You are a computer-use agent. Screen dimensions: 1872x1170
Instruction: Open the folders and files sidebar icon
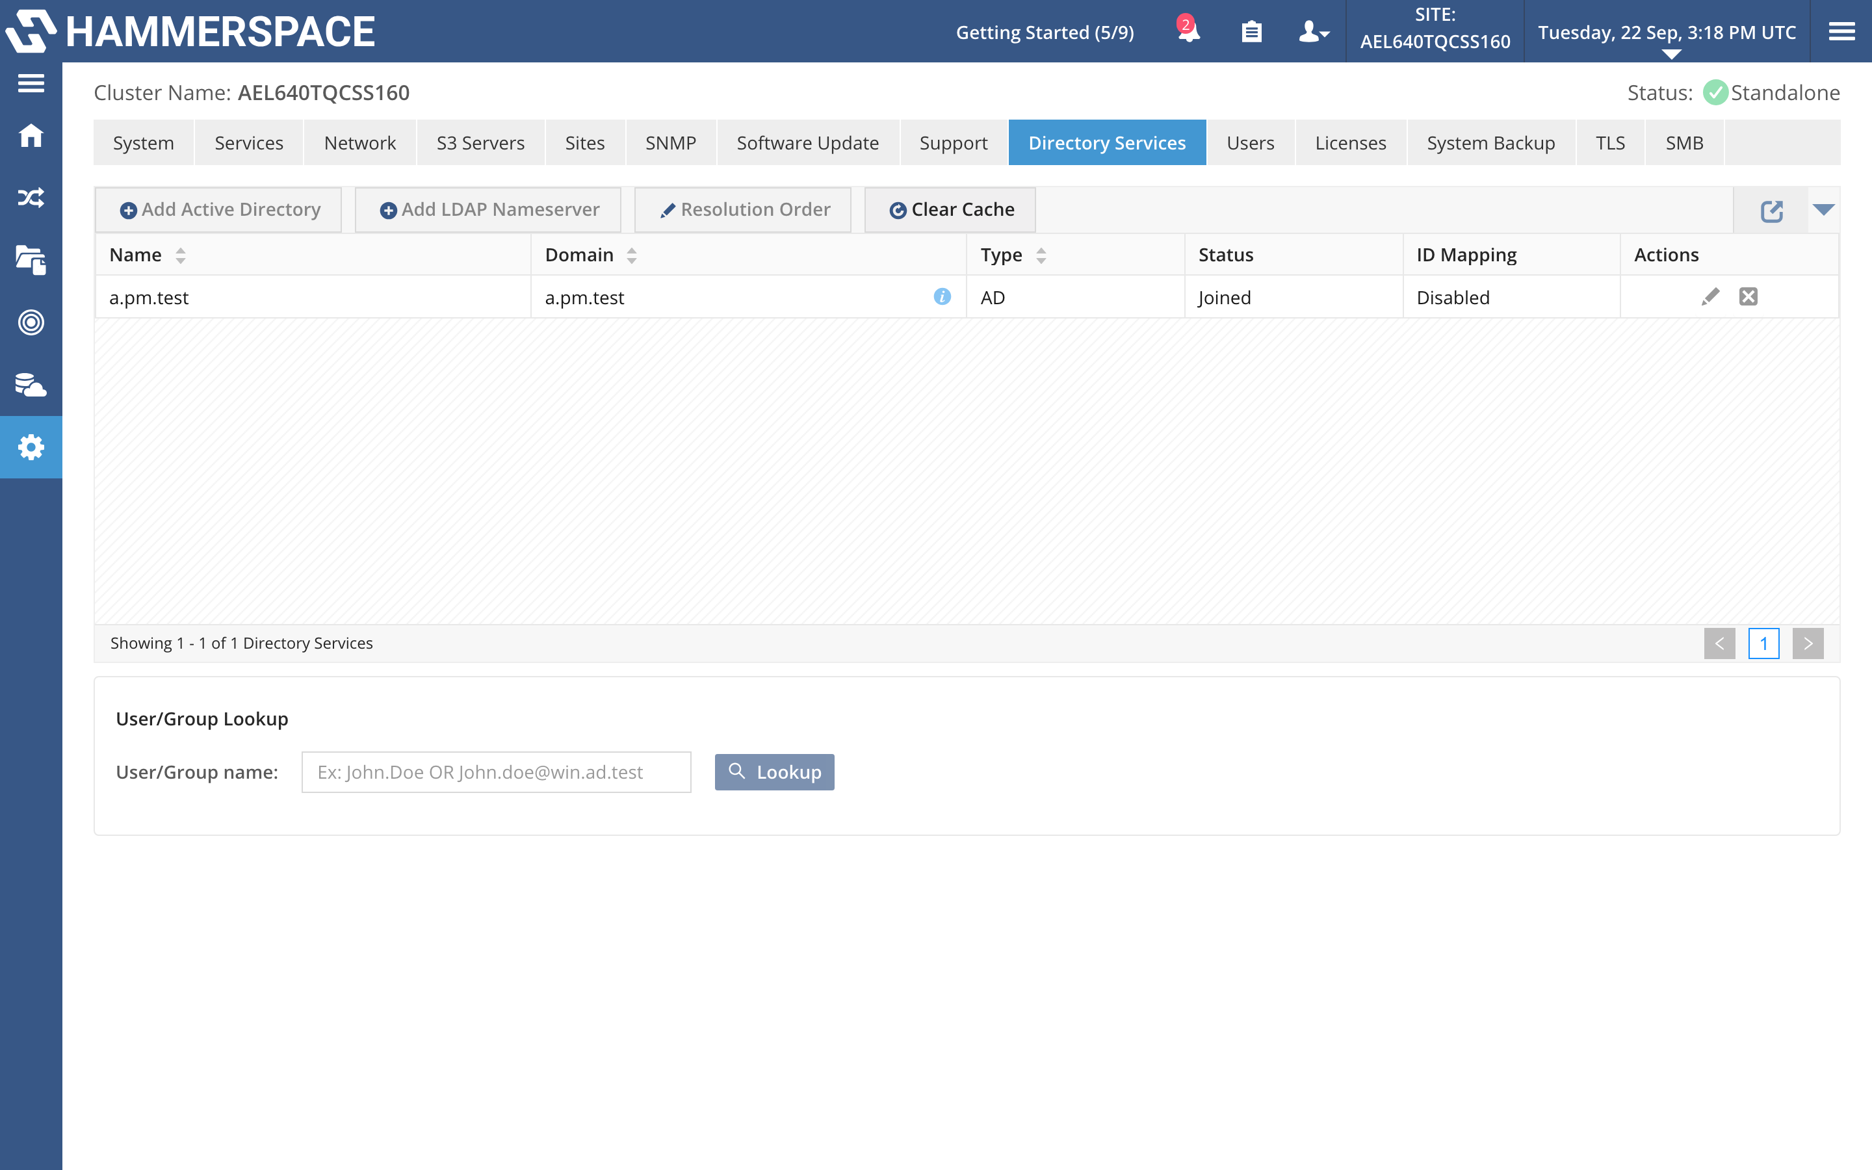pyautogui.click(x=31, y=260)
